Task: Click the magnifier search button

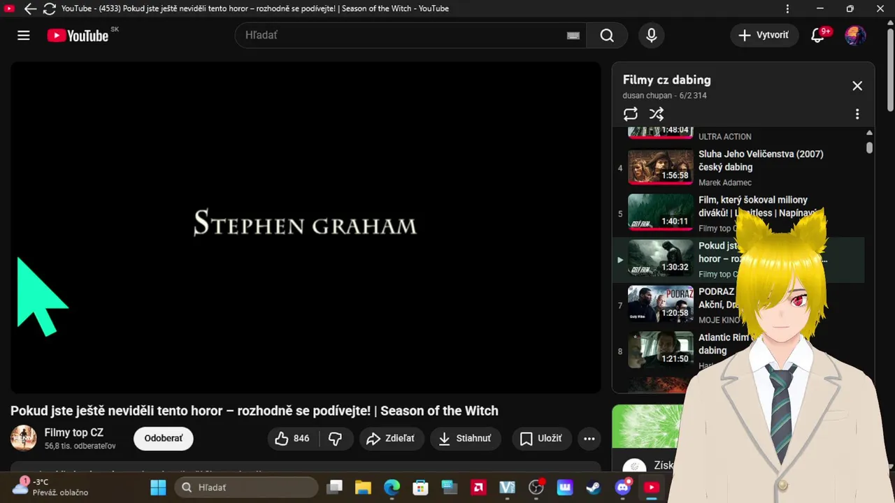Action: [x=607, y=36]
